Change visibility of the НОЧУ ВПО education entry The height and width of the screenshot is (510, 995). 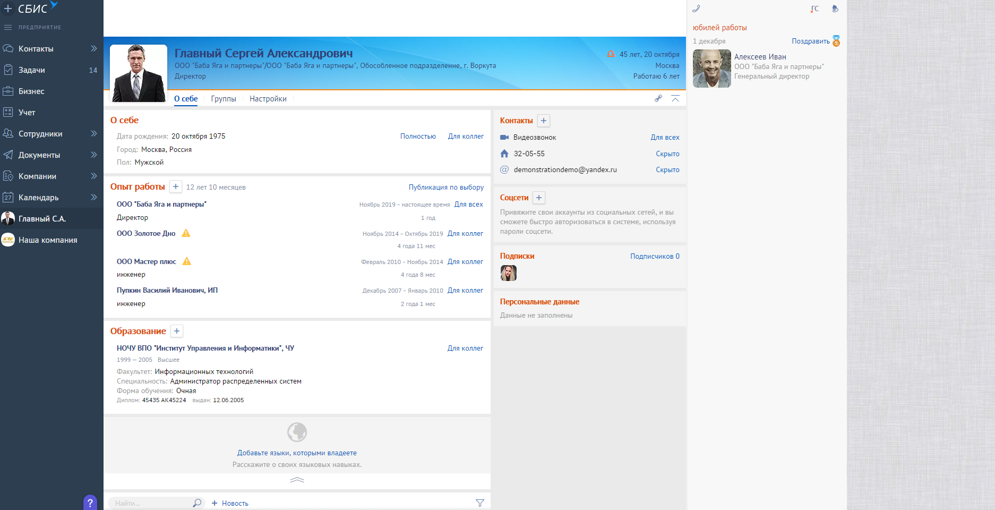tap(465, 348)
